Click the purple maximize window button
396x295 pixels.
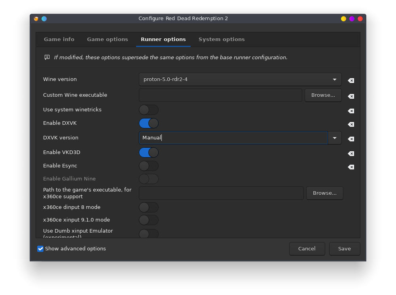point(352,19)
